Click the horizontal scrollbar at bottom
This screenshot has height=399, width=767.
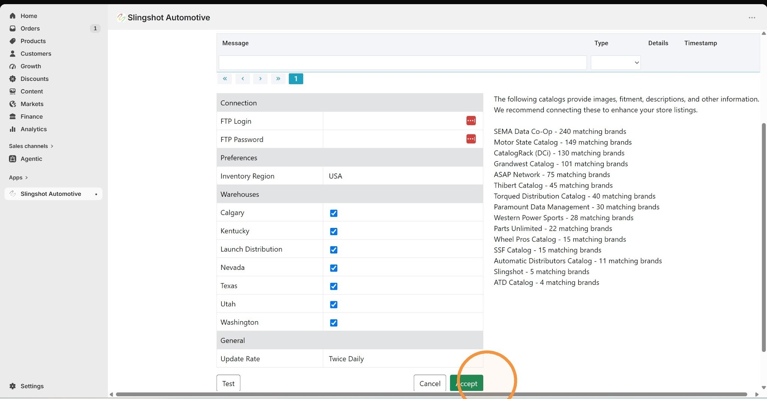[x=431, y=394]
